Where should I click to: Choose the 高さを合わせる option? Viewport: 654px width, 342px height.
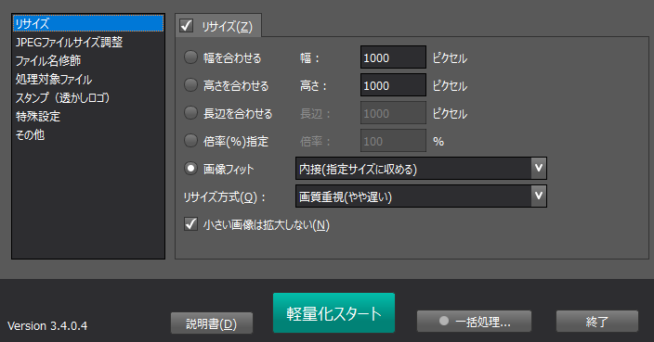190,85
